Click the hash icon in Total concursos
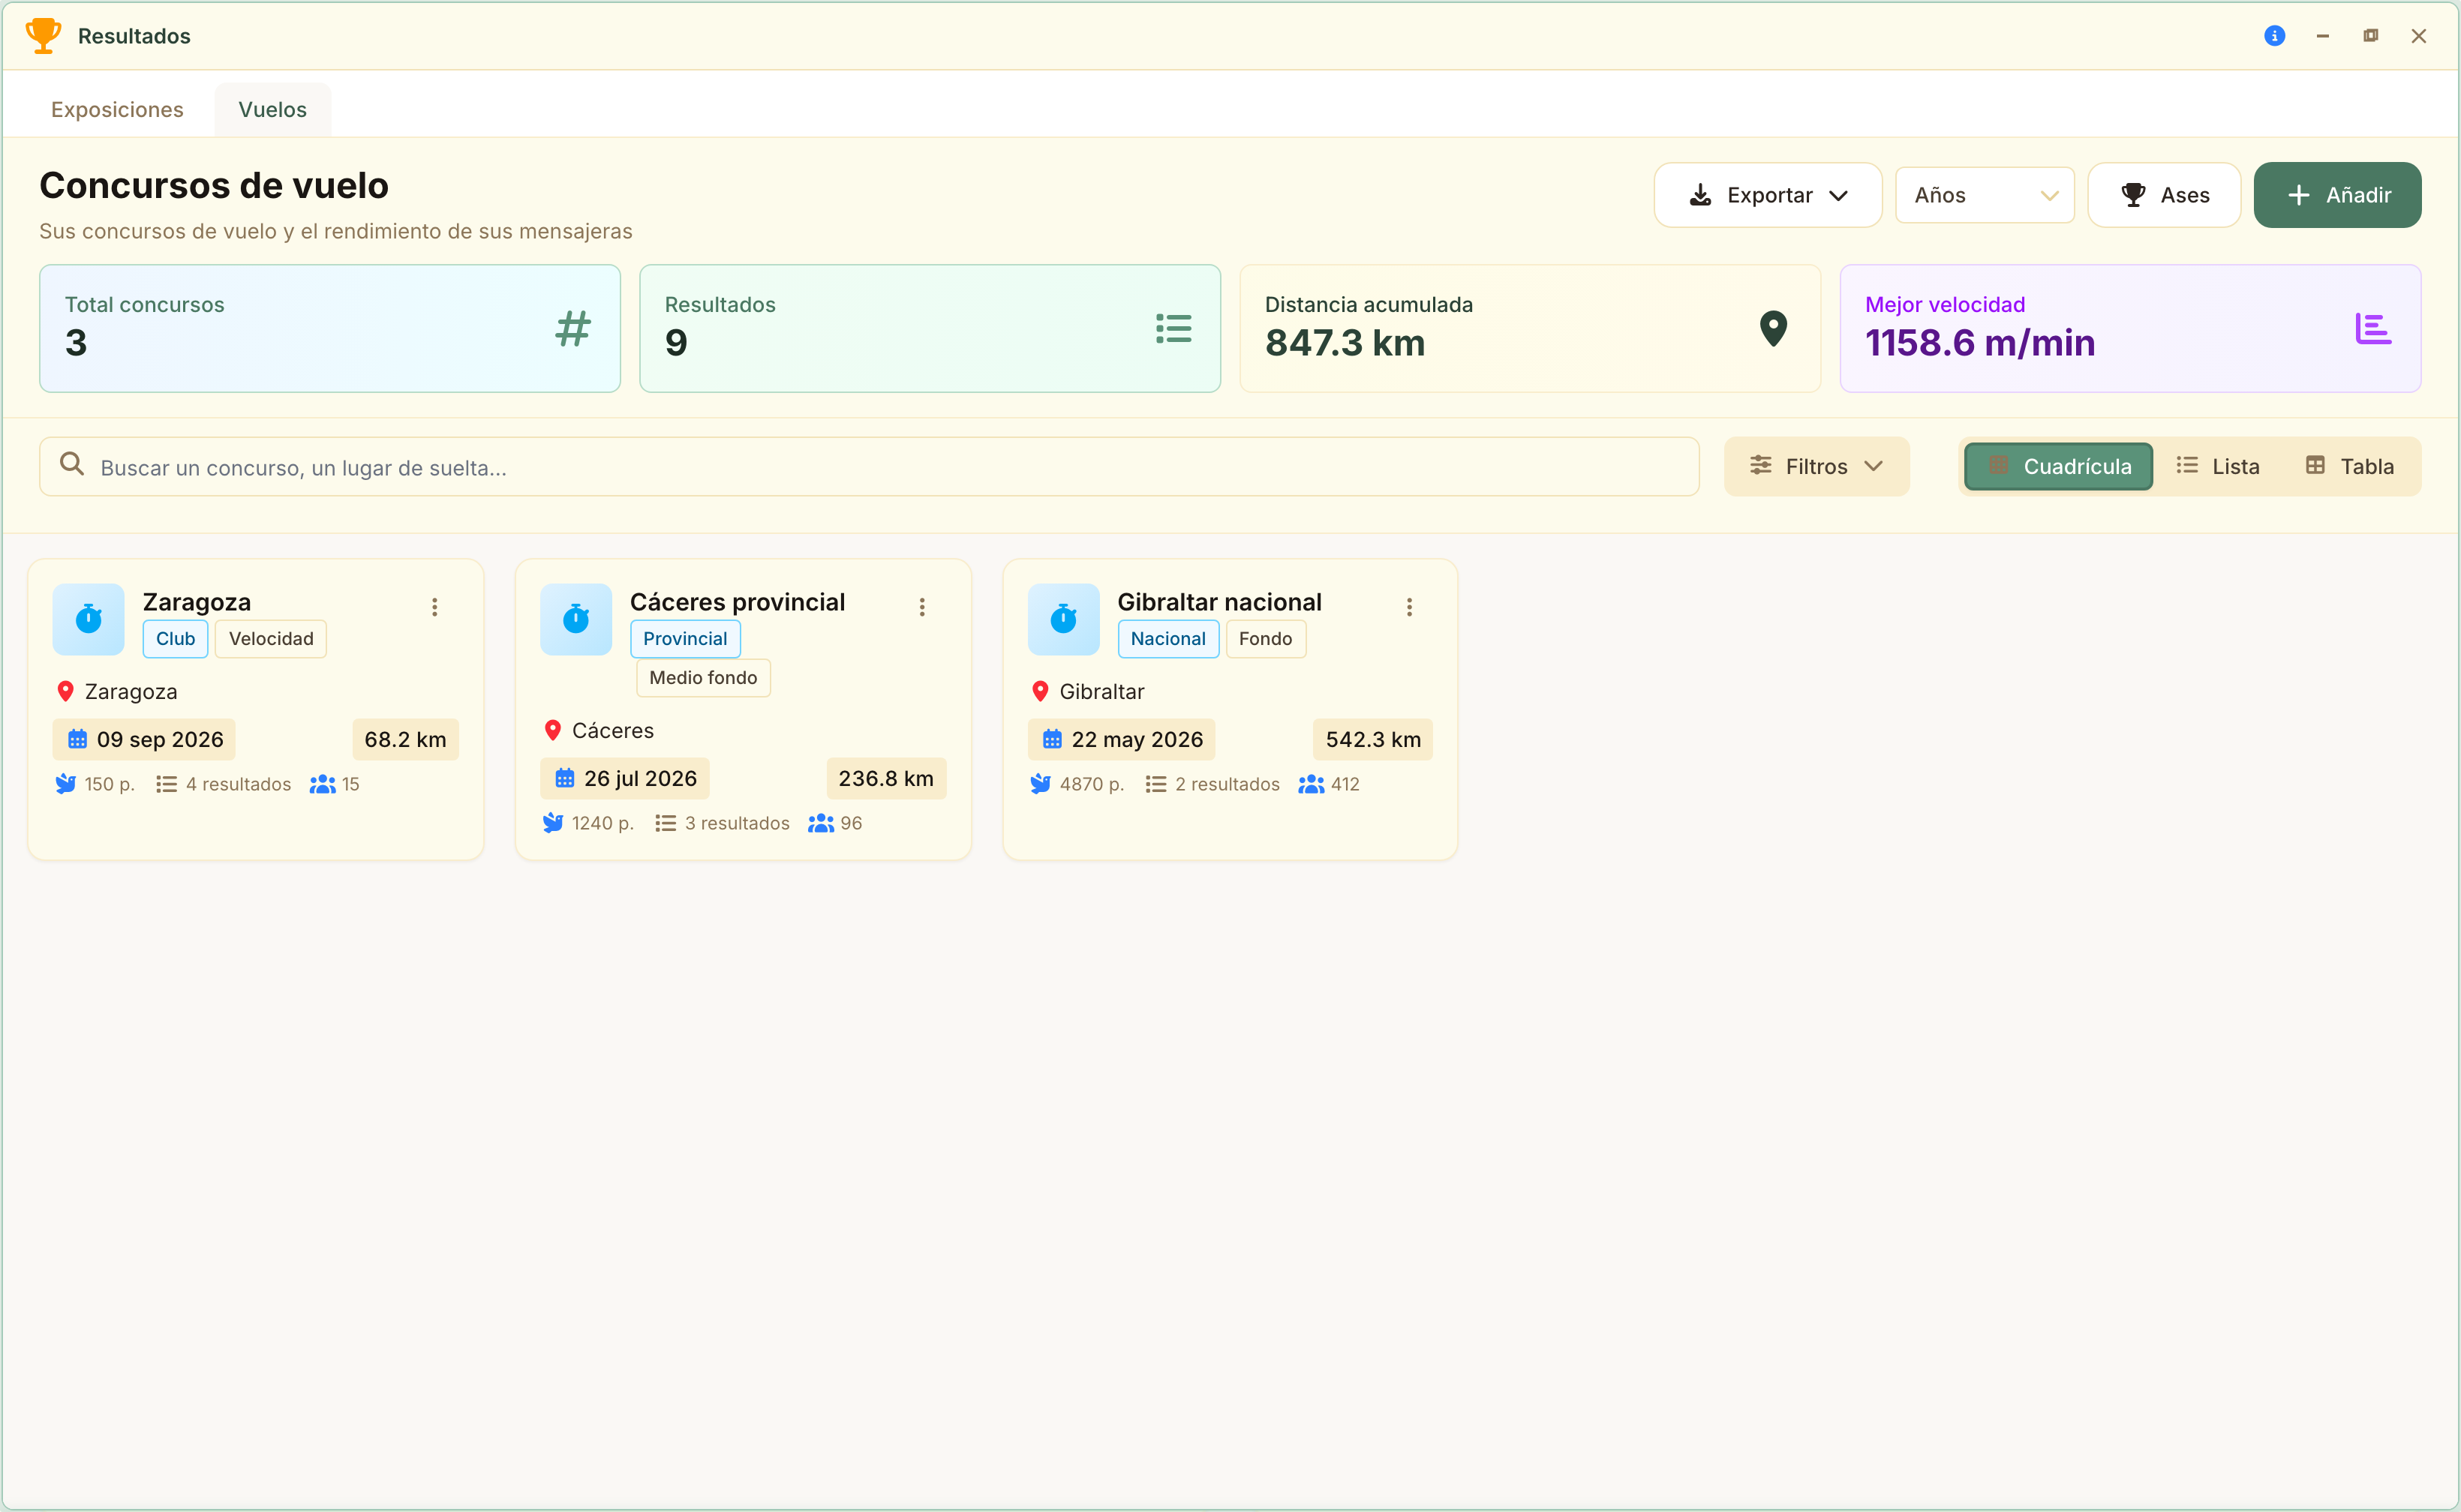Image resolution: width=2461 pixels, height=1512 pixels. tap(573, 328)
